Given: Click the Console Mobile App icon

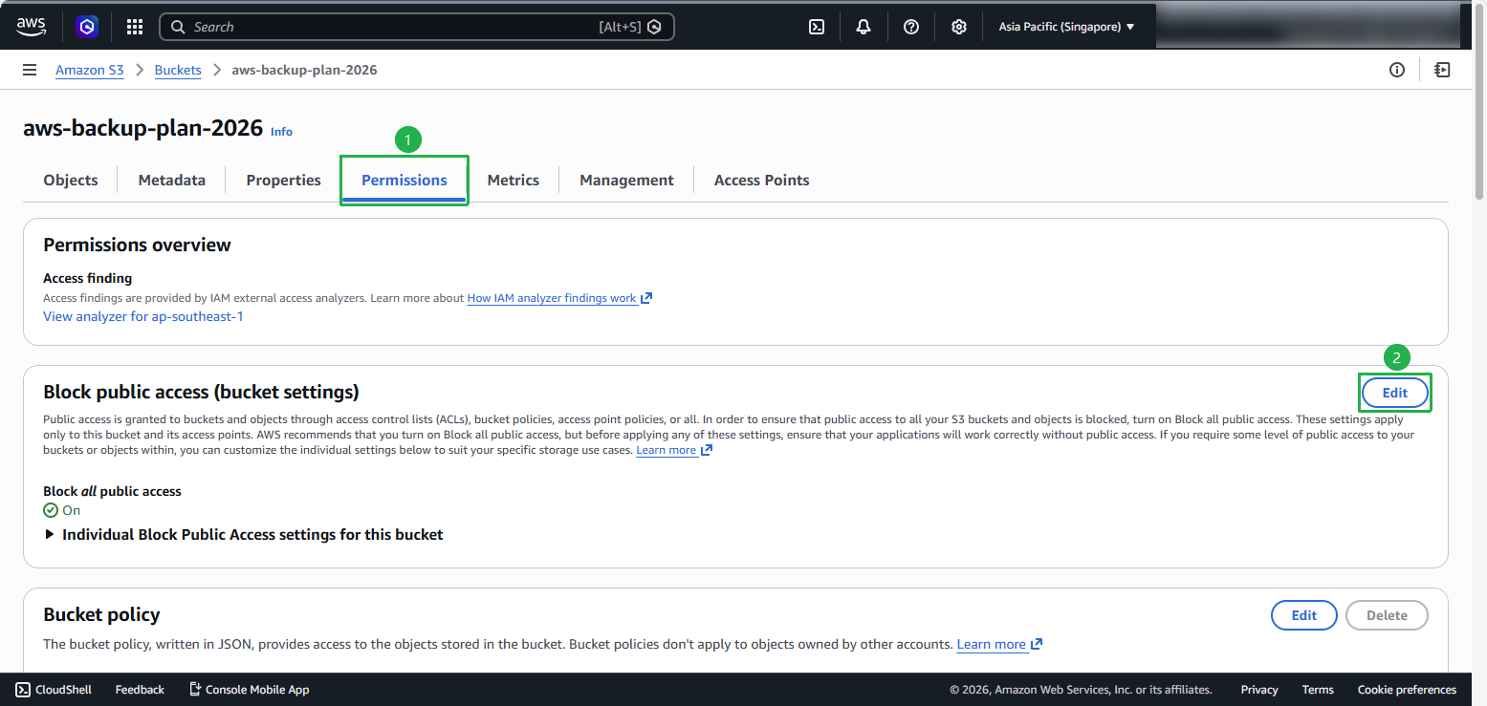Looking at the screenshot, I should [x=195, y=689].
